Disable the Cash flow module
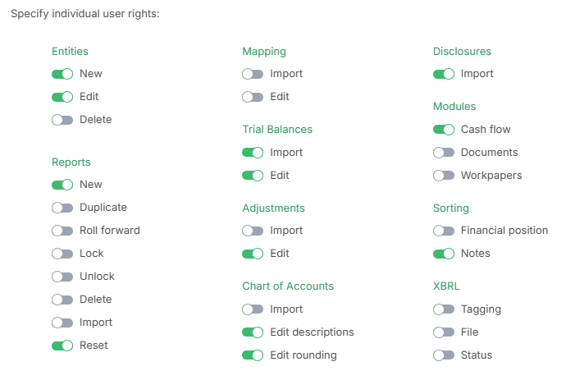Viewport: 575px width, 371px height. pos(444,130)
